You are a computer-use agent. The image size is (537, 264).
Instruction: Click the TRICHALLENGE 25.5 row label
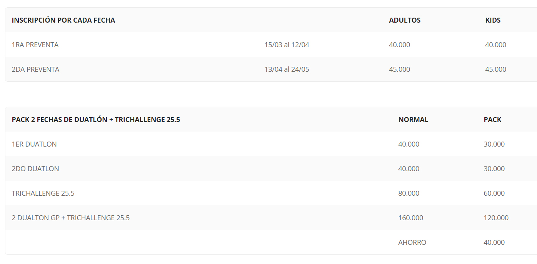43,193
